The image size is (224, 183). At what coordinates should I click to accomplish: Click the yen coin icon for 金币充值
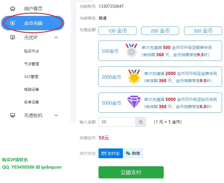13,23
